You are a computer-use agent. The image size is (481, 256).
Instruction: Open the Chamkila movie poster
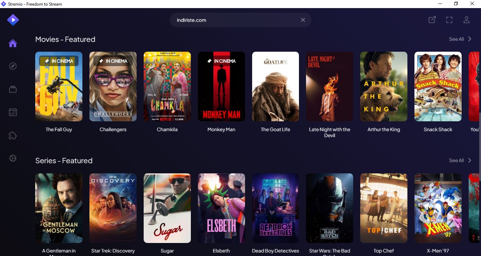167,87
